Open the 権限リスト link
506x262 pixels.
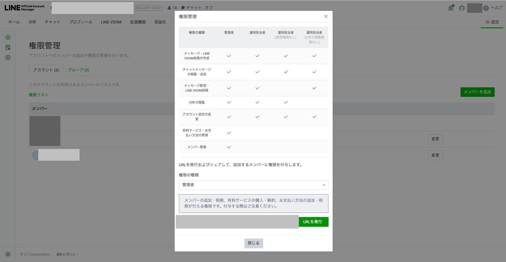coord(38,95)
